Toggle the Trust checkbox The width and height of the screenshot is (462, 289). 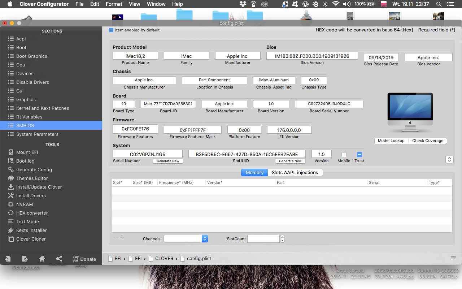[359, 155]
